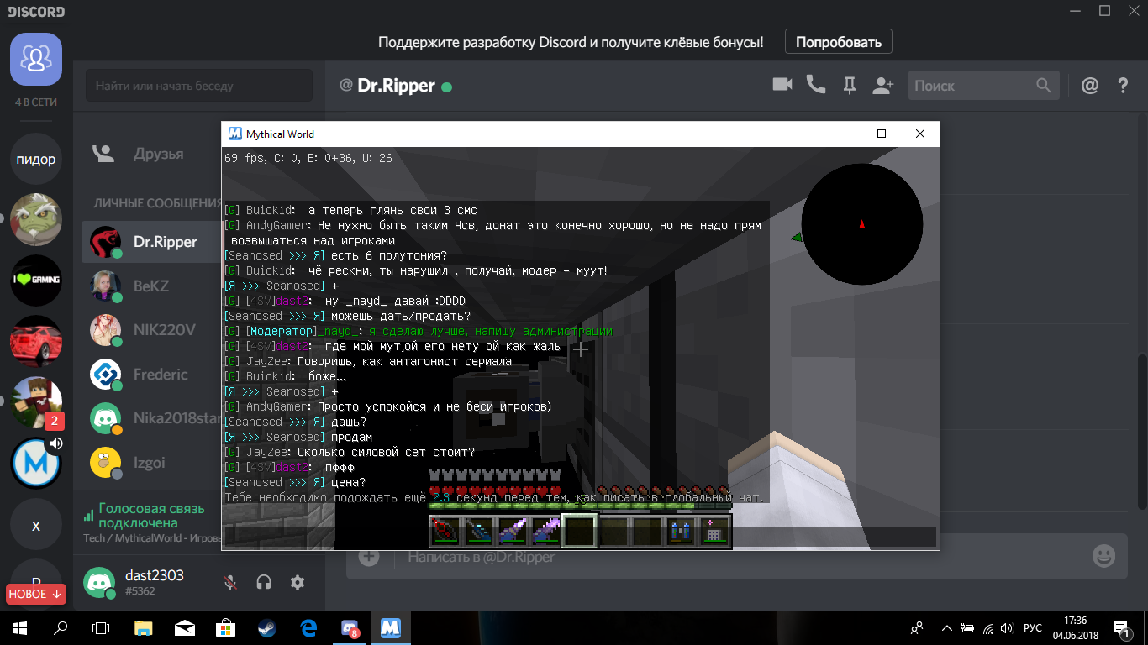
Task: Close the Mythical World window
Action: coord(920,134)
